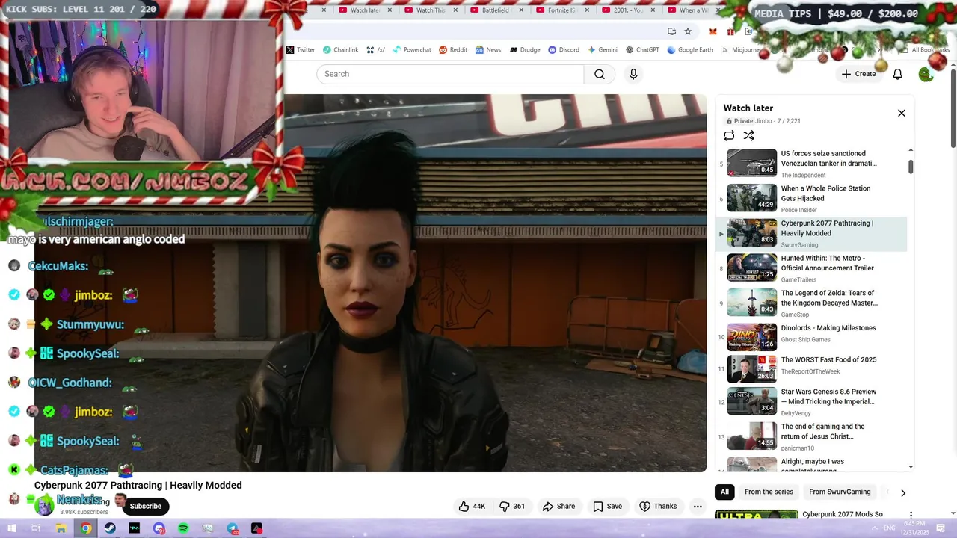Open Spotify from the taskbar
Image resolution: width=957 pixels, height=538 pixels.
click(x=183, y=528)
